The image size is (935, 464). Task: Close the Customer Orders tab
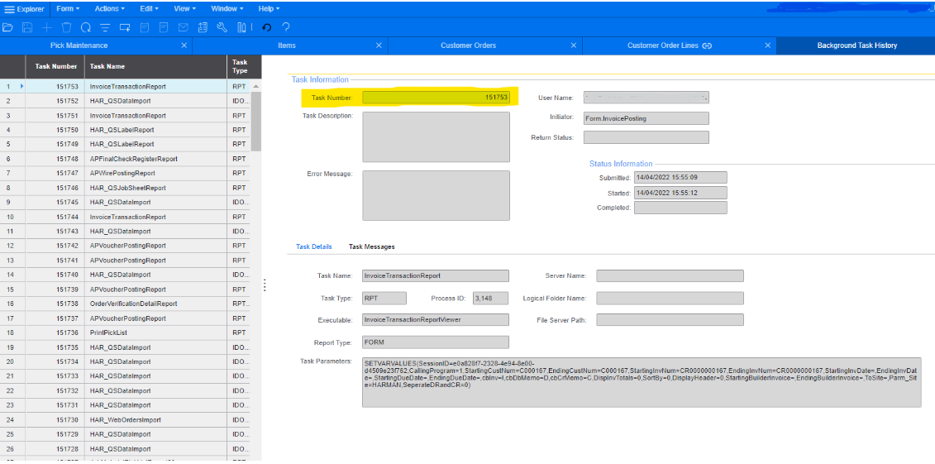coord(573,45)
